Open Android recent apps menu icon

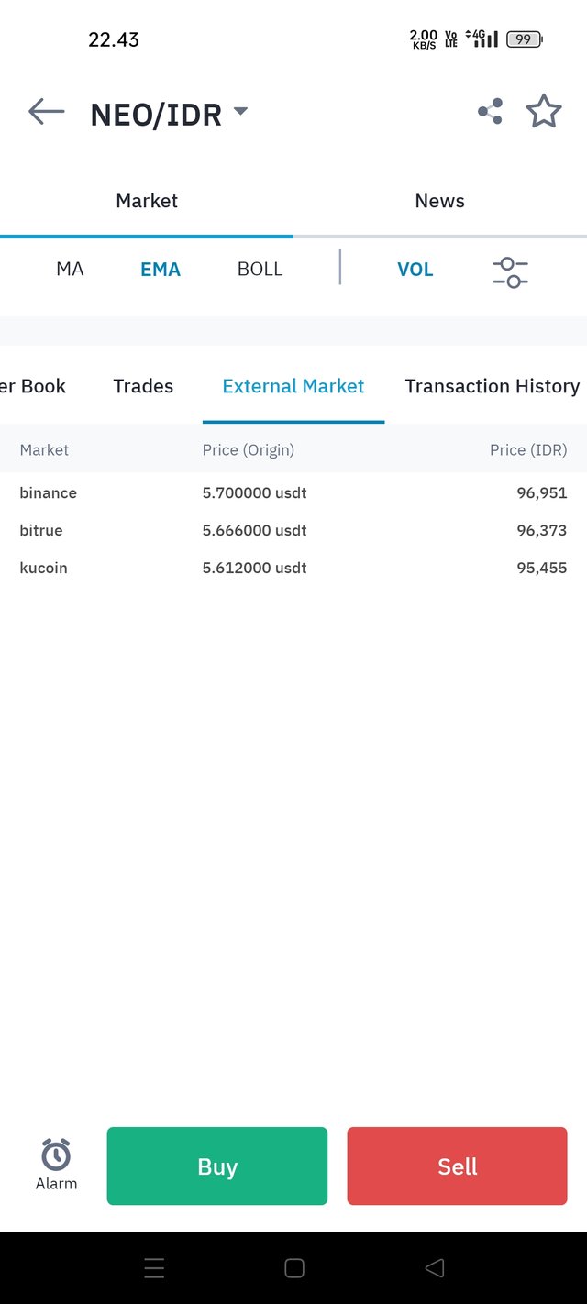point(154,1268)
